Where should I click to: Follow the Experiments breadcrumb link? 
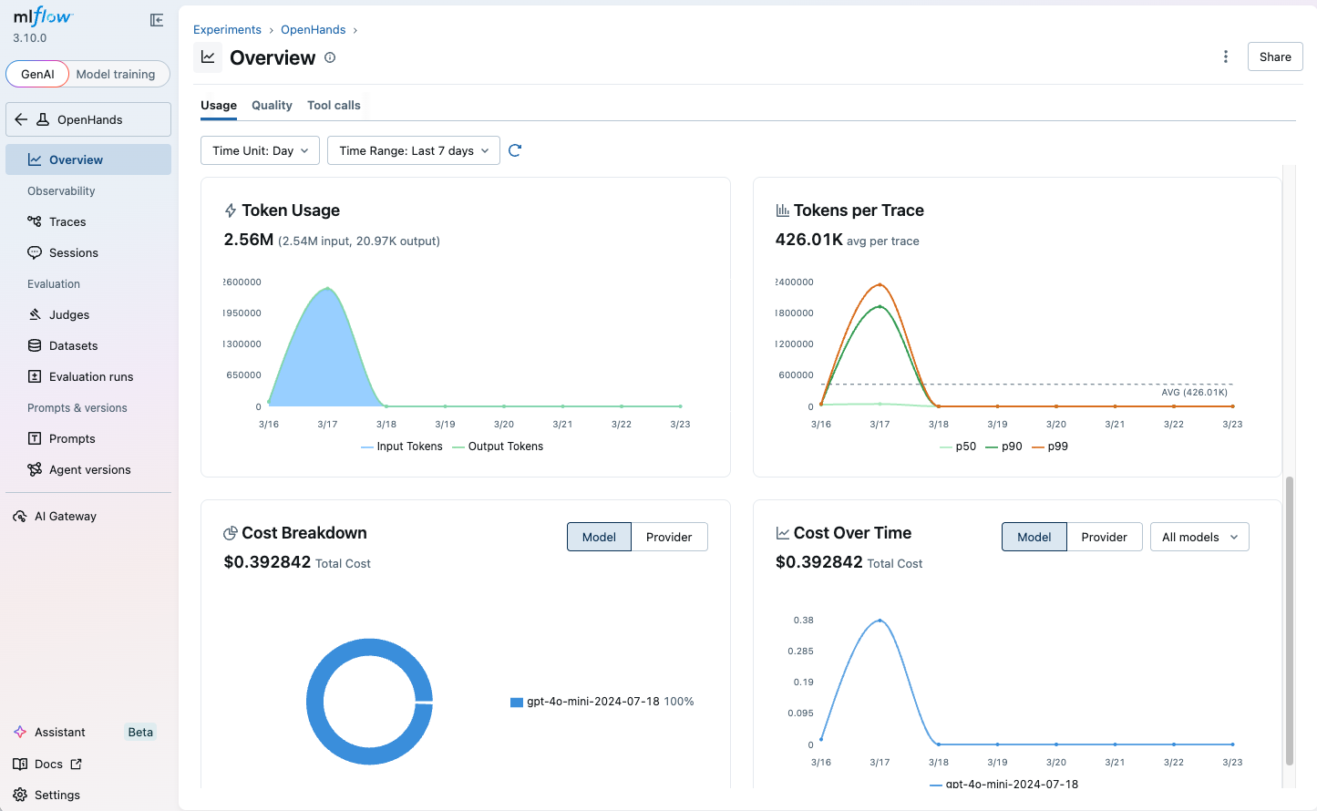pos(227,30)
